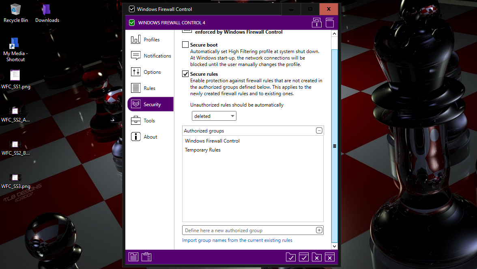Screen dimensions: 477x269
Task: Switch to the Notifications section
Action: click(151, 56)
